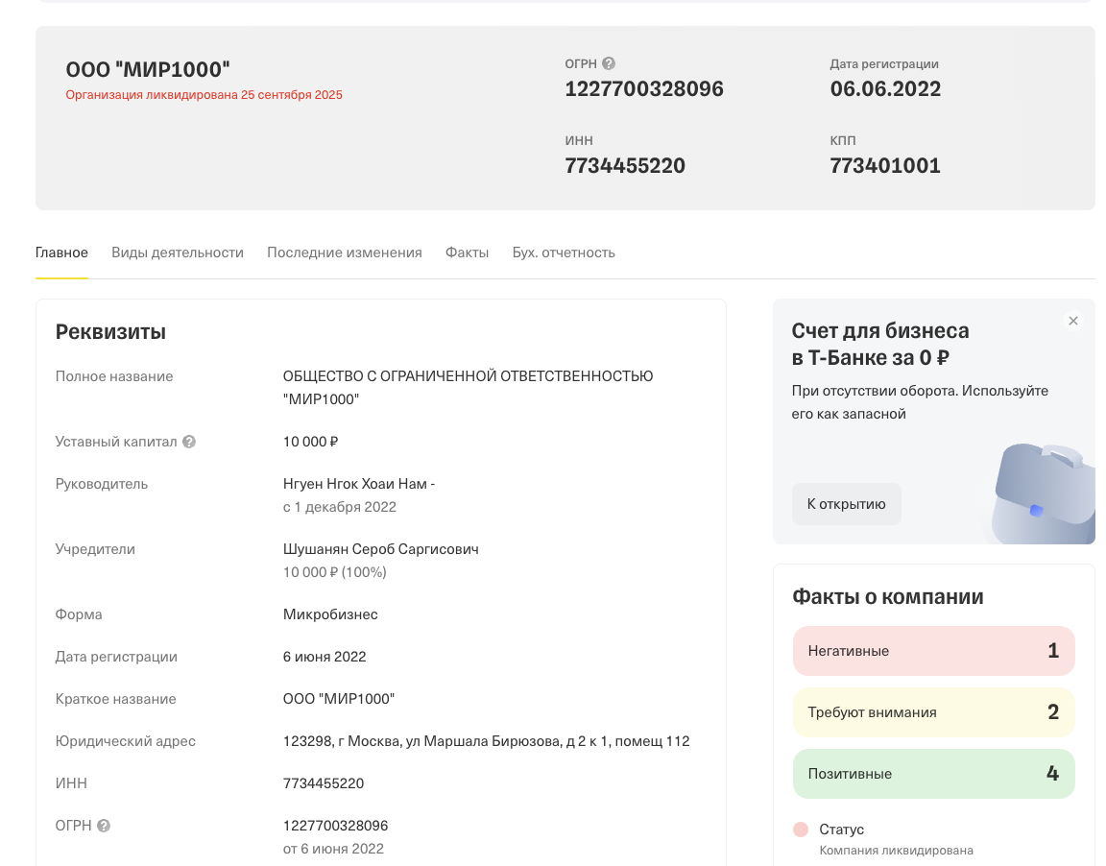Open the ОГРН help tooltip in the header
The height and width of the screenshot is (866, 1106).
(610, 62)
